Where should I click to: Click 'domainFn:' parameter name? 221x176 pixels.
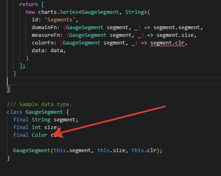pyautogui.click(x=45, y=28)
